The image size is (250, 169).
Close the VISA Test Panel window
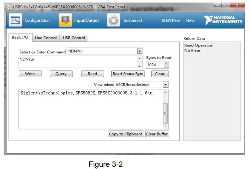tap(237, 5)
